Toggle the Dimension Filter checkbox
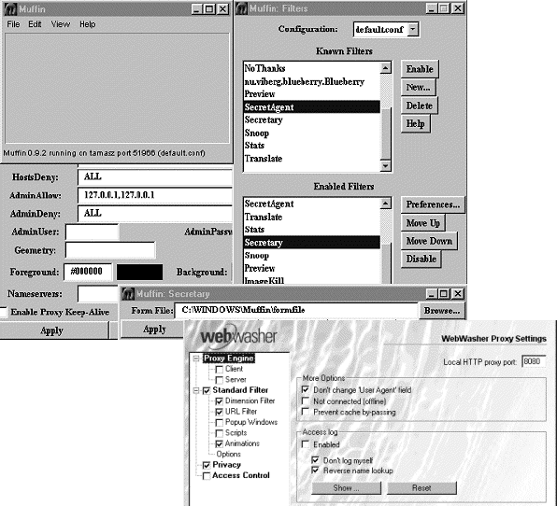 (x=220, y=401)
